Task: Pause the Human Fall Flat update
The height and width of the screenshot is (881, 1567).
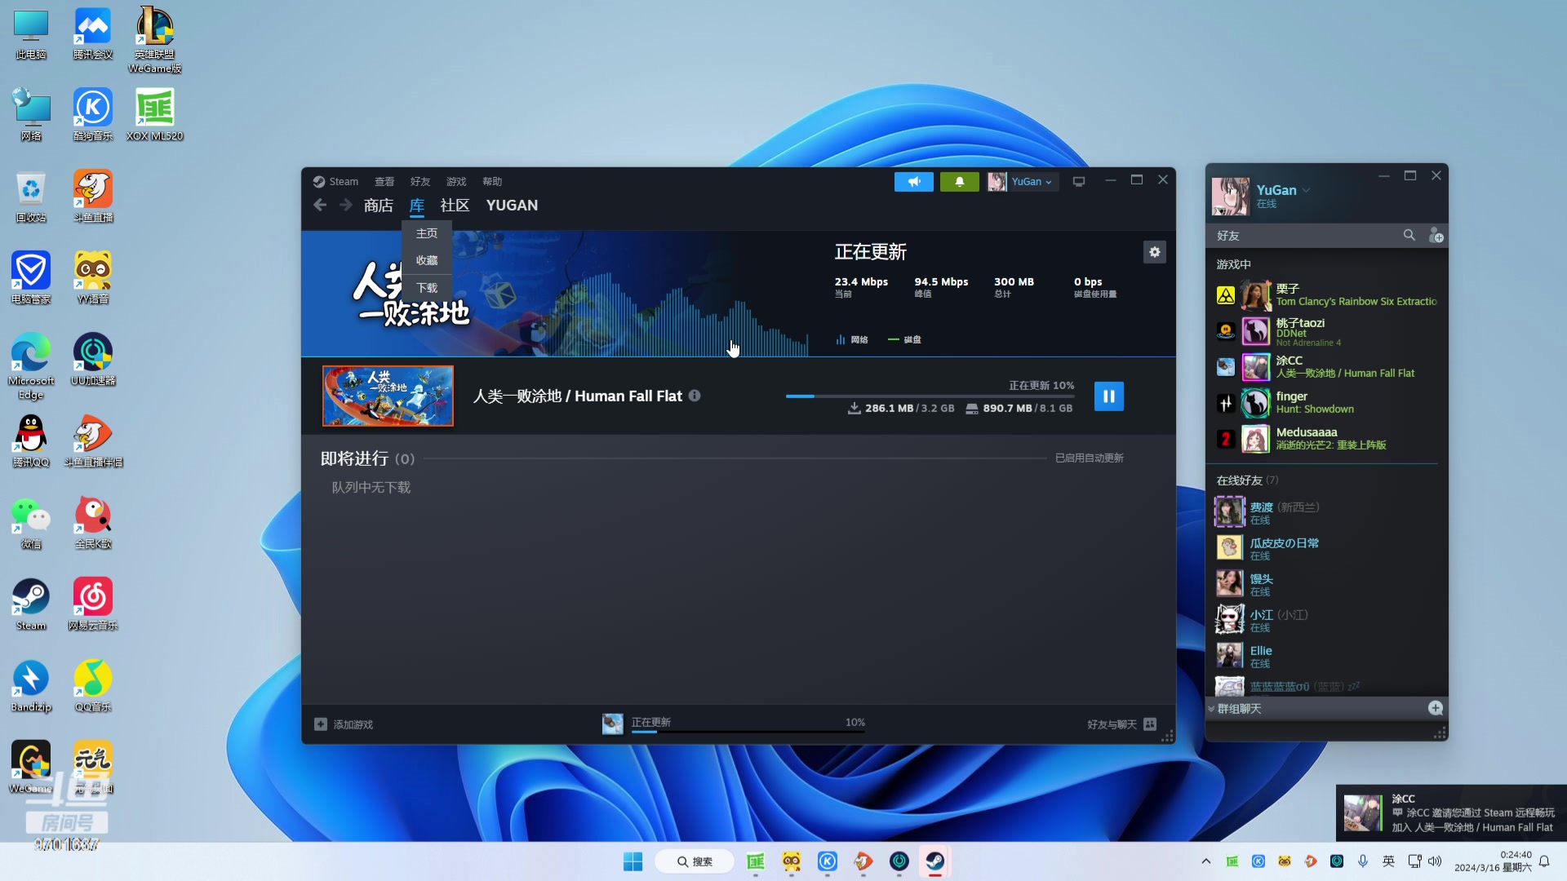Action: (x=1108, y=396)
